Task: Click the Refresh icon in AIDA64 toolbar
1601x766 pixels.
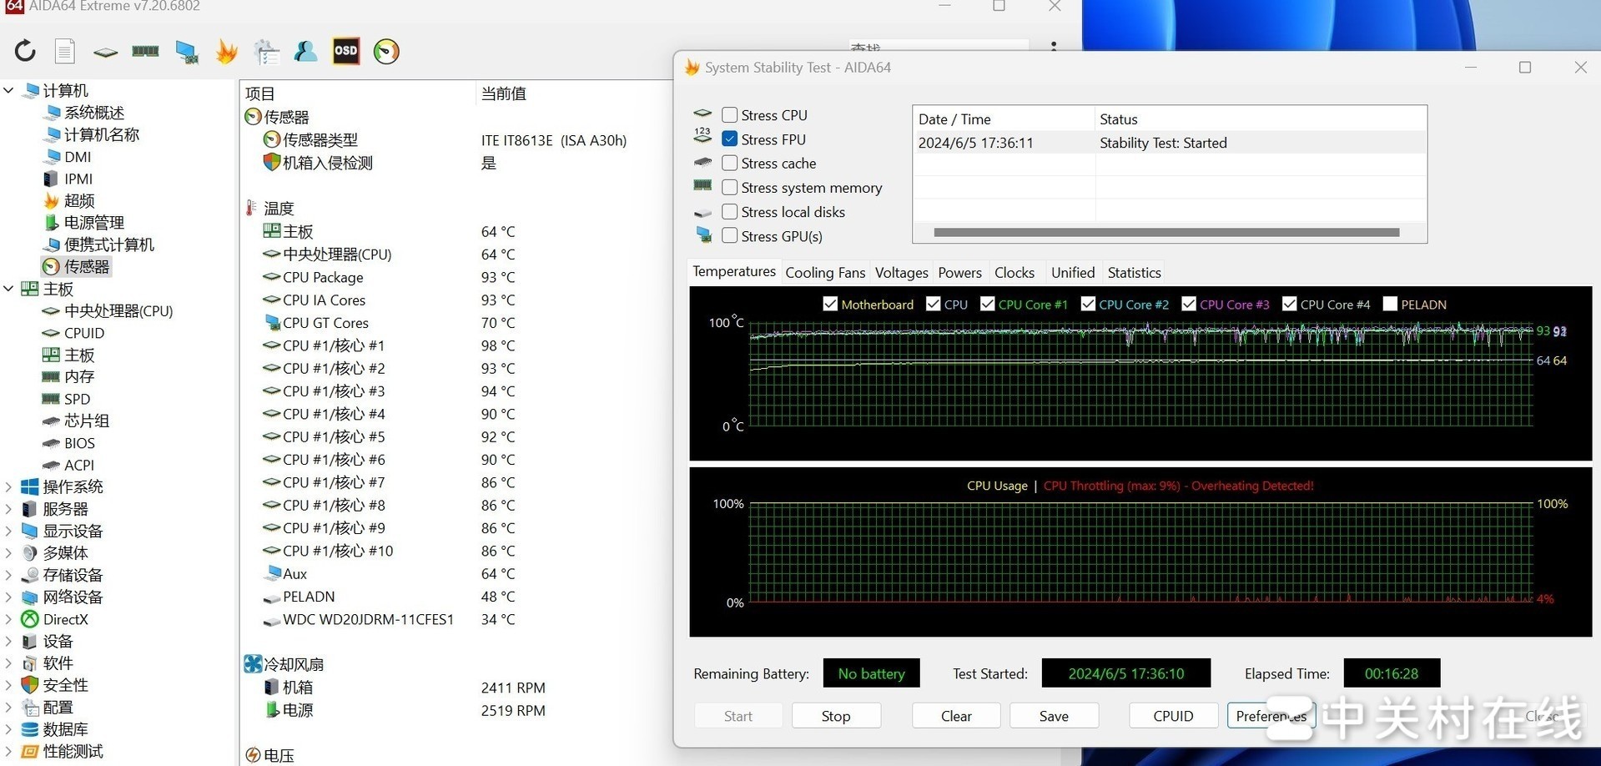Action: pyautogui.click(x=25, y=51)
